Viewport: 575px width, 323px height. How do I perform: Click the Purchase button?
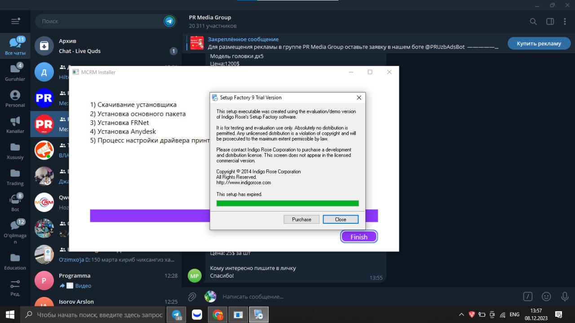click(x=301, y=219)
